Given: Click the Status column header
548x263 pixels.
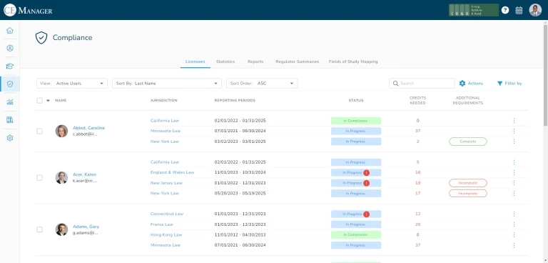Looking at the screenshot, I should coord(356,101).
